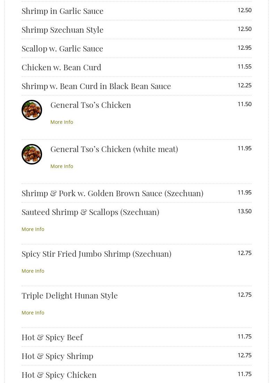Choose Hot & Spicy Beef item
Viewport: 273px width, 383px height.
tap(52, 337)
